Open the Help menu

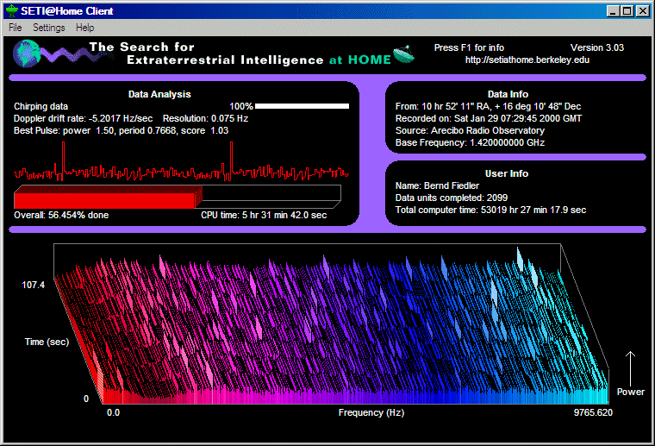84,28
